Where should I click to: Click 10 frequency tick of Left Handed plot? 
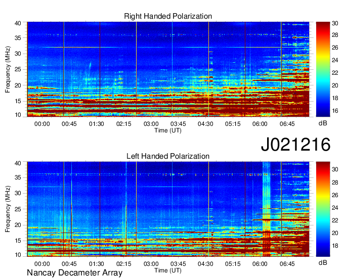[x=18, y=255]
